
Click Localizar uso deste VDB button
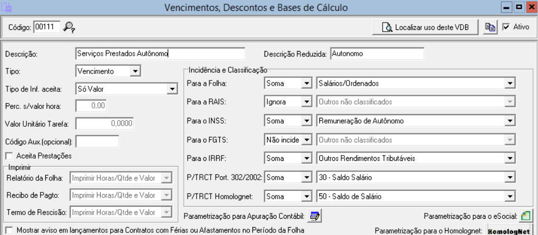pyautogui.click(x=426, y=26)
